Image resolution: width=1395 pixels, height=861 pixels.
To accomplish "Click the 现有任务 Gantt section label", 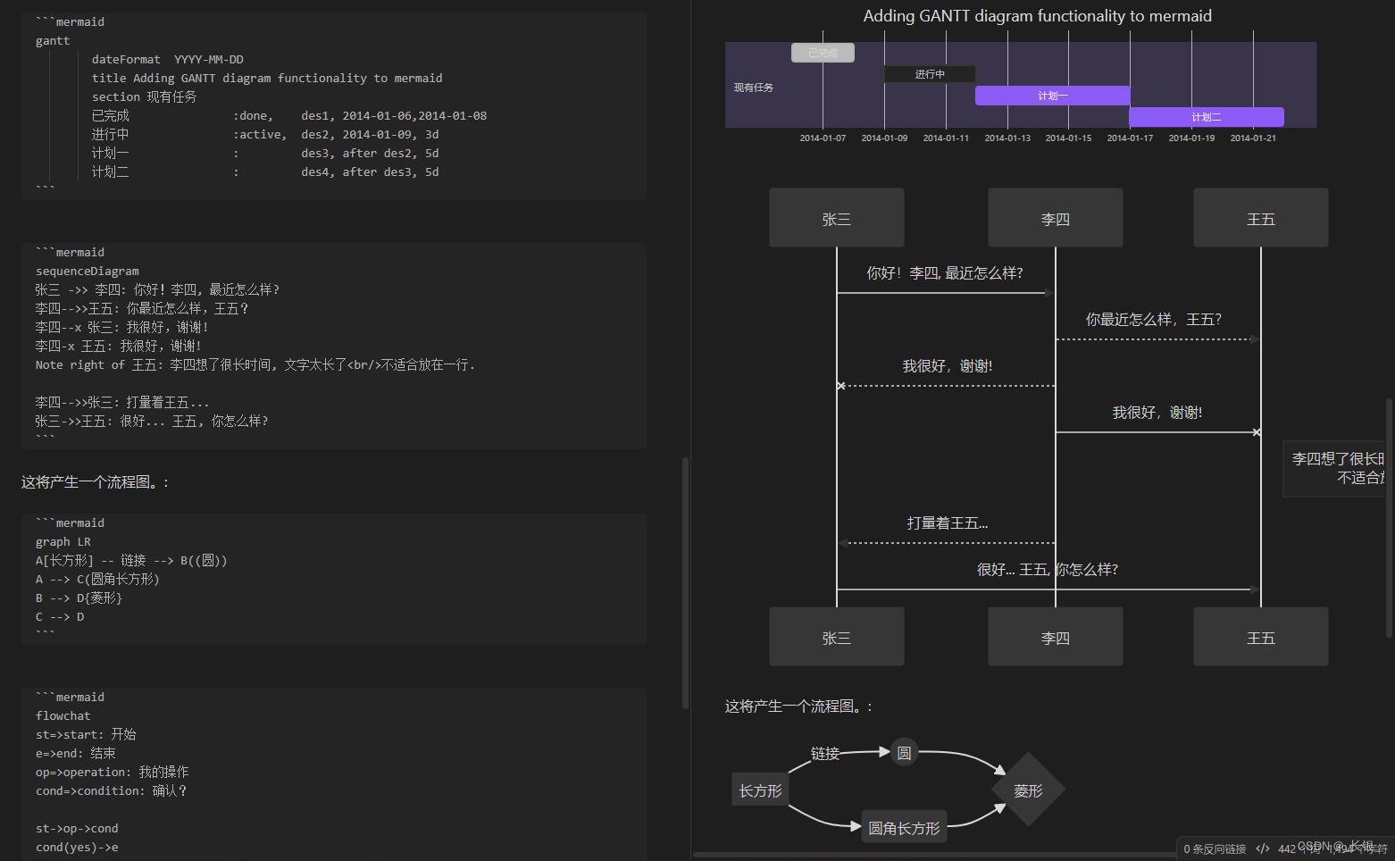I will click(754, 88).
